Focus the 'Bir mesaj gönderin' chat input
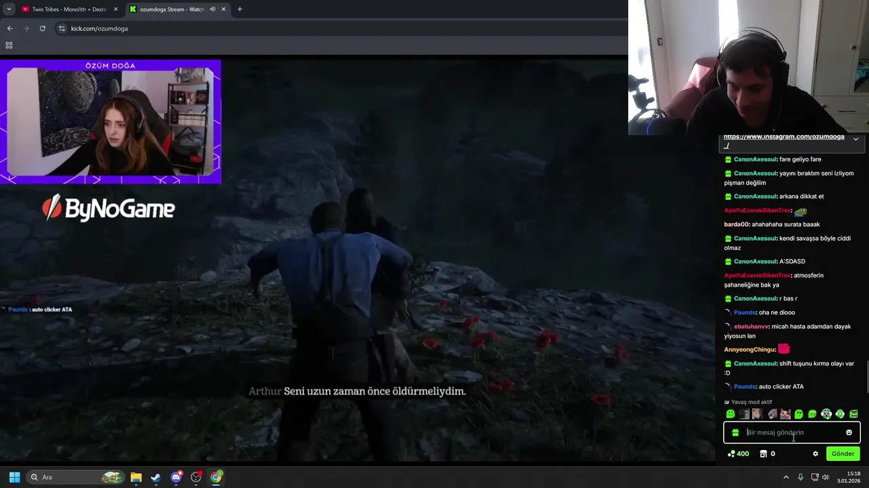The image size is (869, 488). click(792, 432)
